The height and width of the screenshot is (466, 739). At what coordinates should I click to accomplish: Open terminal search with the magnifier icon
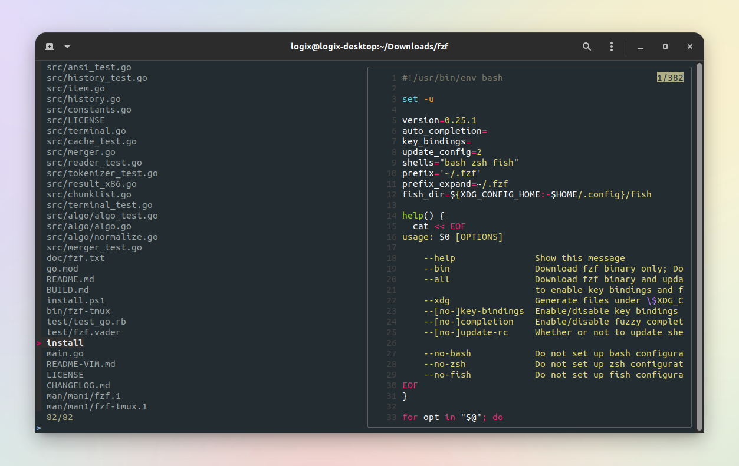586,47
